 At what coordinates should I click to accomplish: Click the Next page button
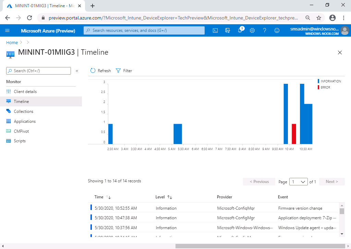[x=332, y=182]
